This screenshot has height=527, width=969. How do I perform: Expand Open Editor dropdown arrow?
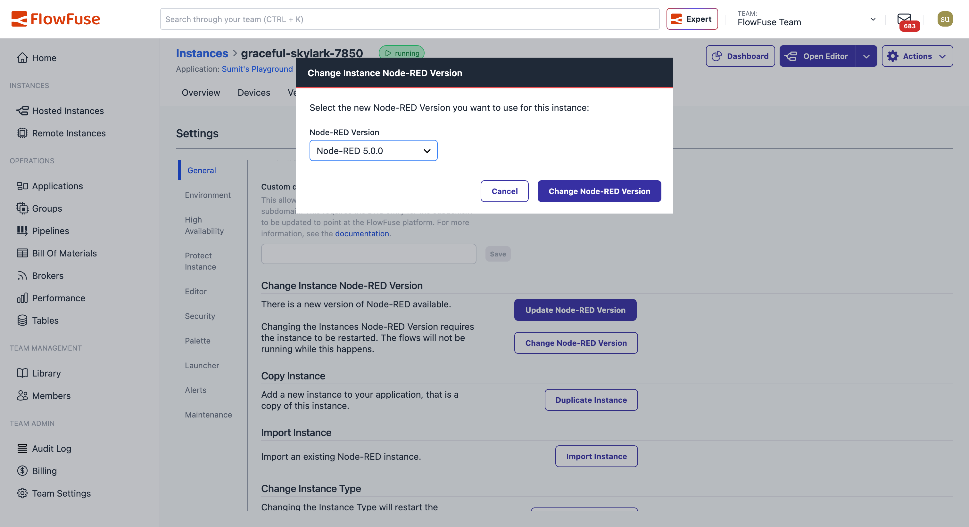[x=866, y=56]
